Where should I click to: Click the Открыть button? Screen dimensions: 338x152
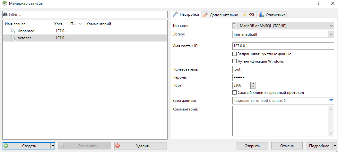coord(252,146)
